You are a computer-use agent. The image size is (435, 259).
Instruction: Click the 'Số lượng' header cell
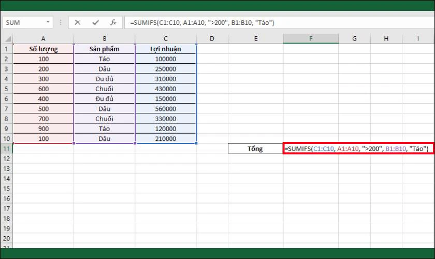point(44,49)
